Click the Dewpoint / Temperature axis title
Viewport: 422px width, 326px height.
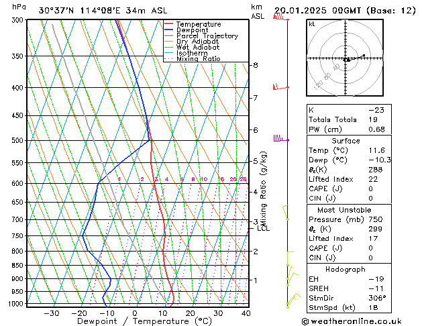click(144, 321)
